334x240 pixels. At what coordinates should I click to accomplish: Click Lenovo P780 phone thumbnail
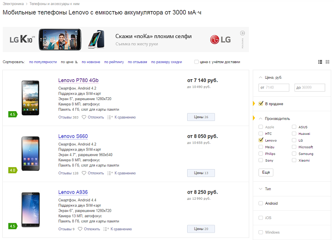pos(31,98)
